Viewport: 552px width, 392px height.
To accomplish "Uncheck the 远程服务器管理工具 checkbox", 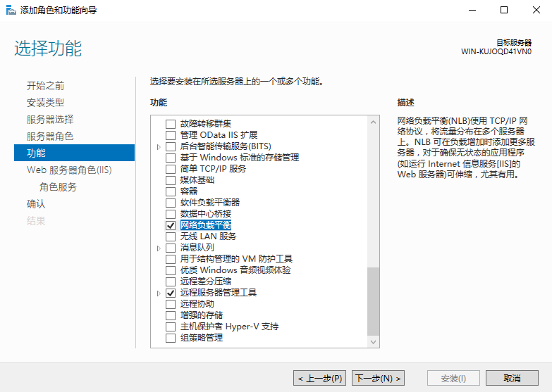I will tap(171, 293).
